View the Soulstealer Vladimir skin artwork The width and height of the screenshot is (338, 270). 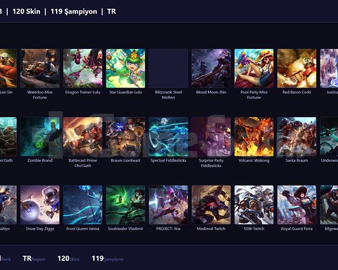(x=126, y=205)
